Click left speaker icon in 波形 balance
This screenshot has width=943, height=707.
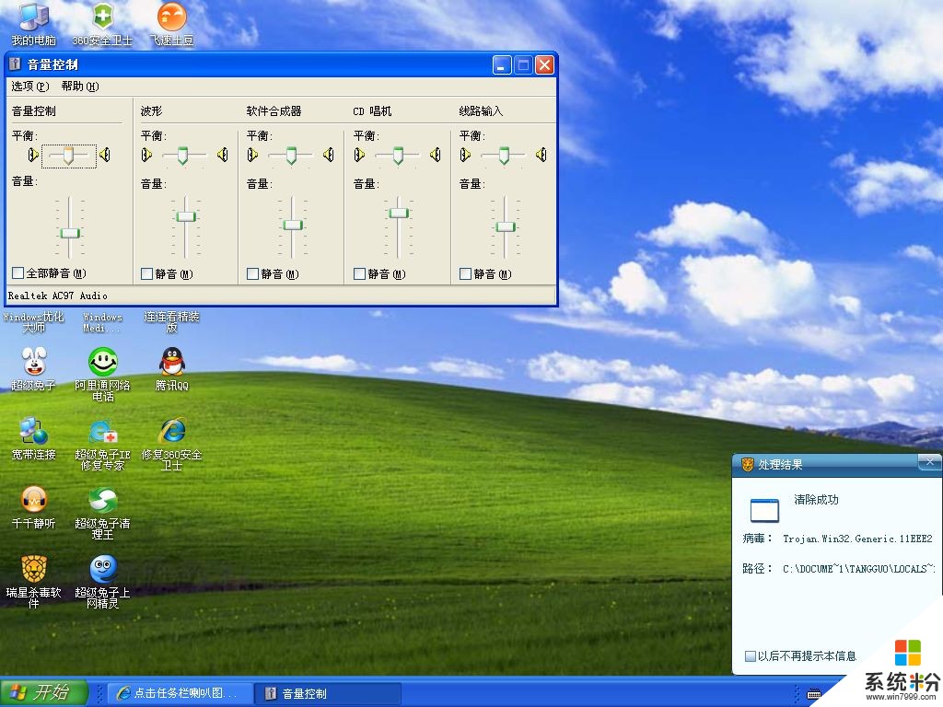(146, 155)
